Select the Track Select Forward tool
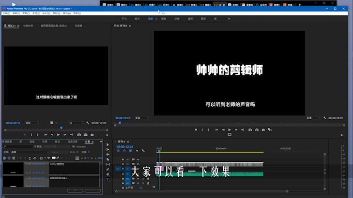The height and width of the screenshot is (198, 353). 107,150
